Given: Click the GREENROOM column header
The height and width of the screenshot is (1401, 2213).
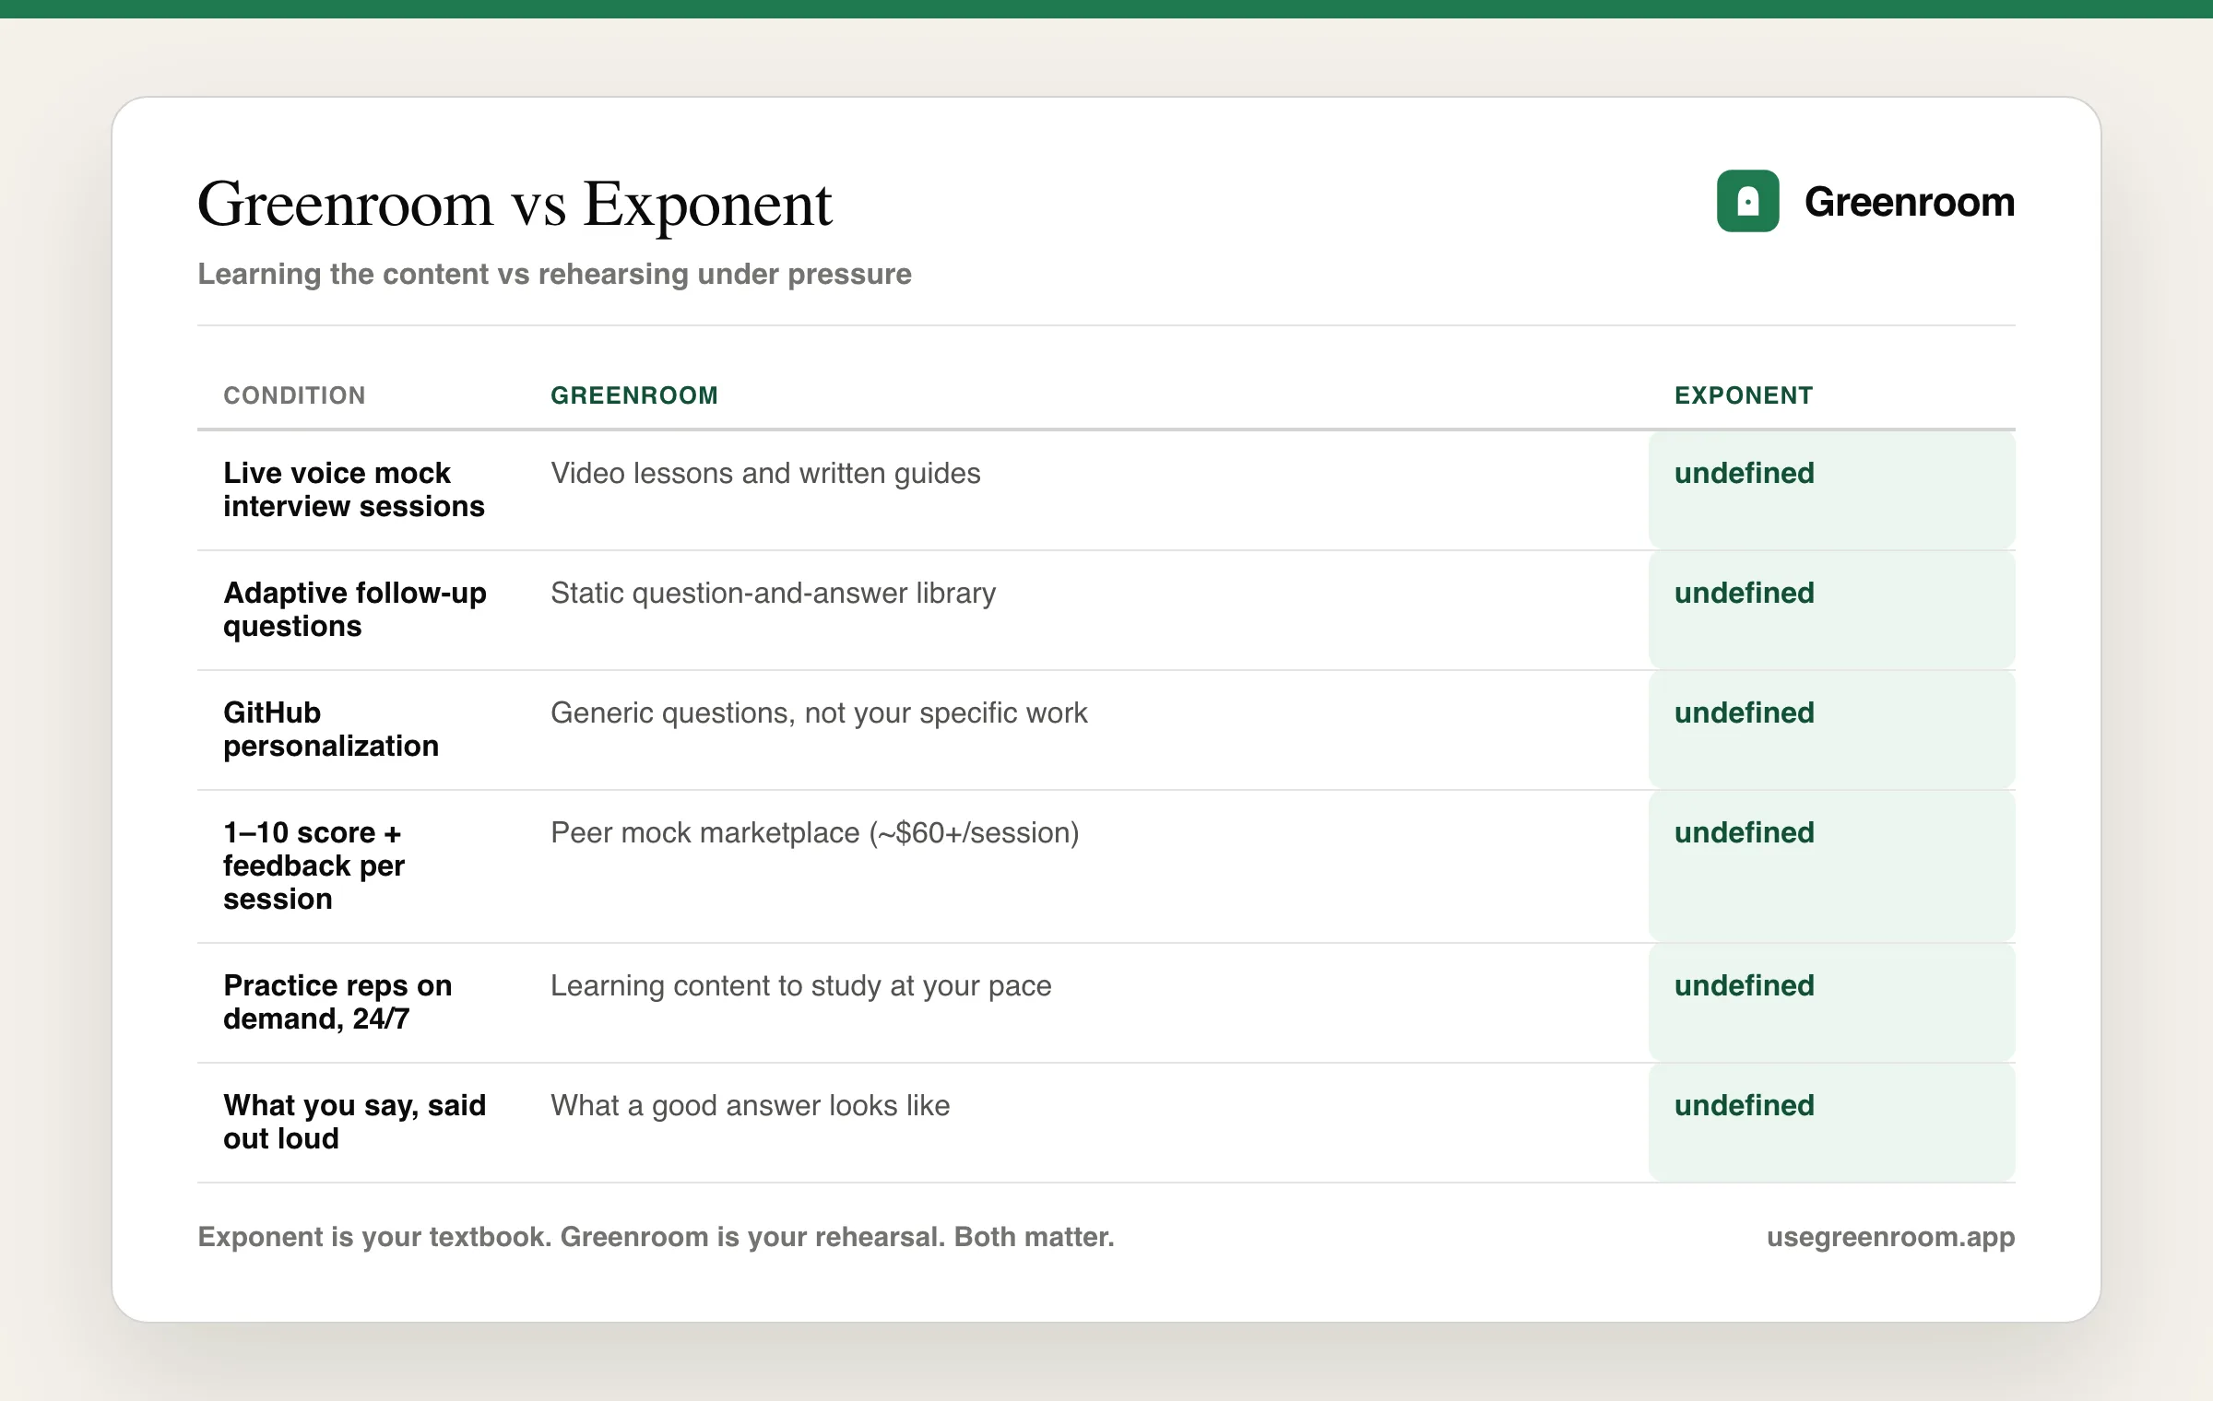Looking at the screenshot, I should coord(634,395).
